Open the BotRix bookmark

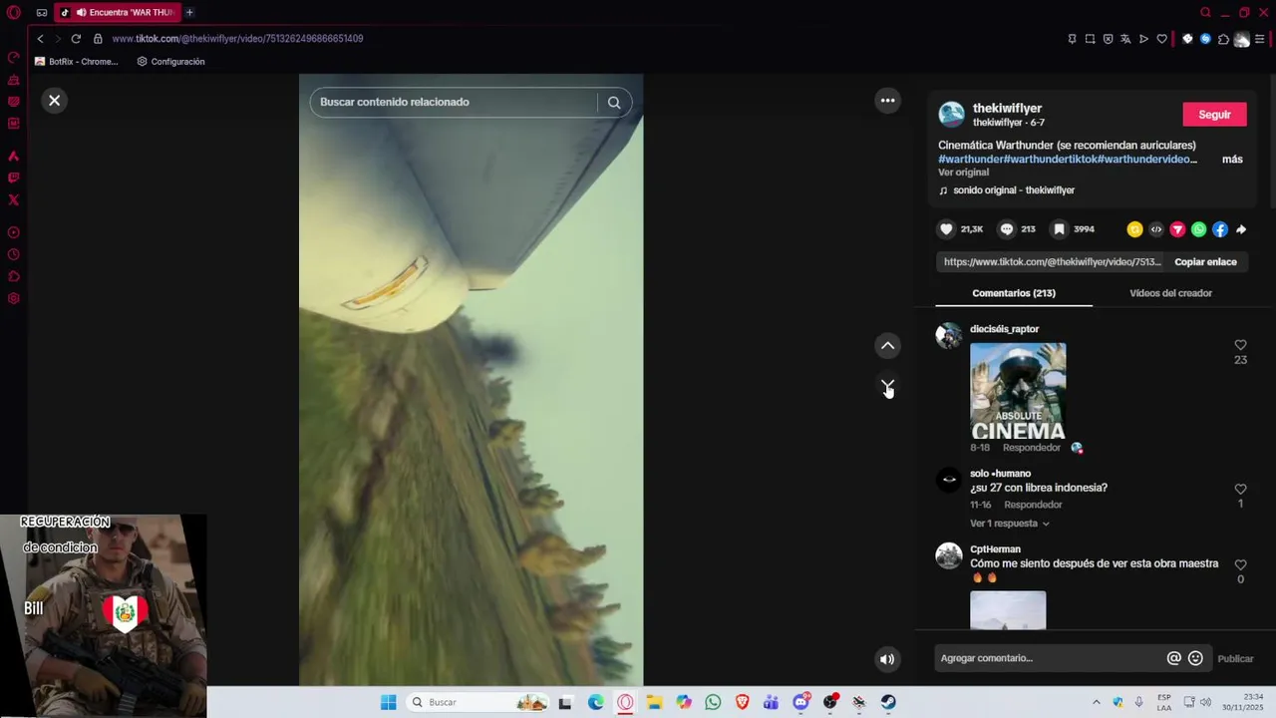click(x=76, y=62)
